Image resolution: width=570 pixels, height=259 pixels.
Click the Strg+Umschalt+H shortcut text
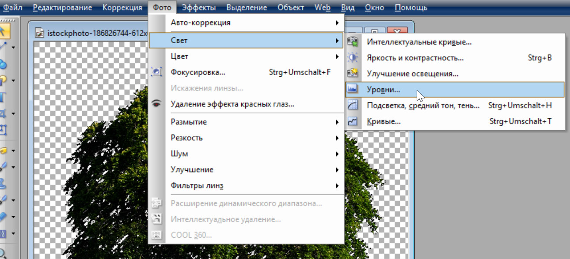[x=520, y=105]
